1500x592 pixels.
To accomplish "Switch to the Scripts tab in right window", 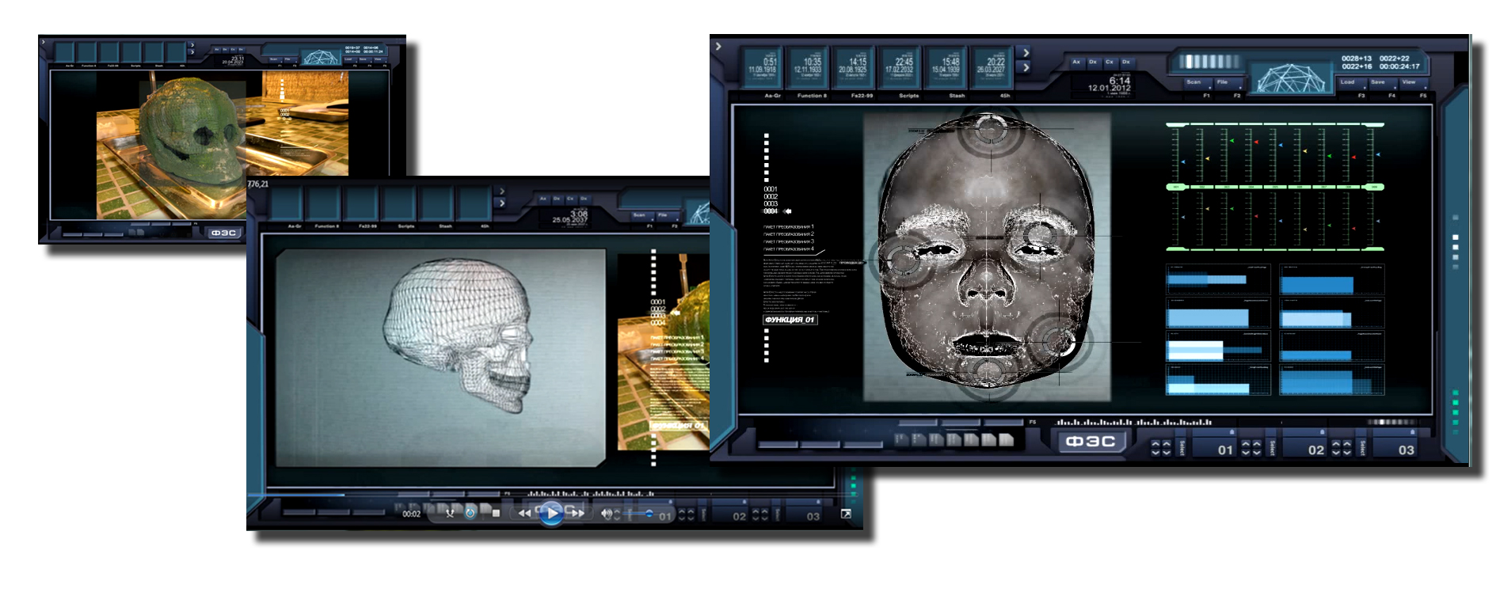I will pos(909,96).
